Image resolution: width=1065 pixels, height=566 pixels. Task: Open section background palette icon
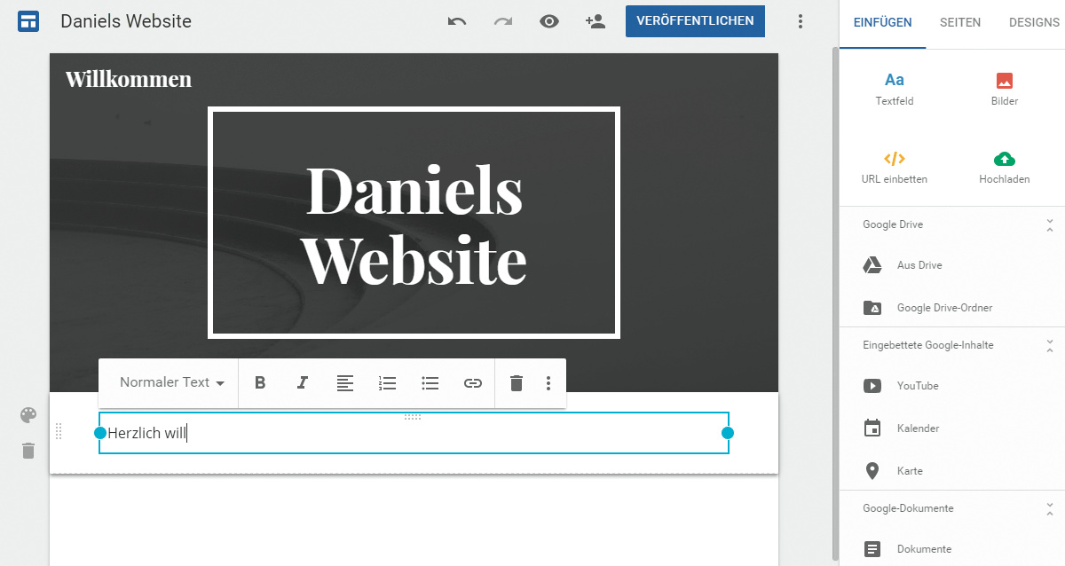(28, 415)
